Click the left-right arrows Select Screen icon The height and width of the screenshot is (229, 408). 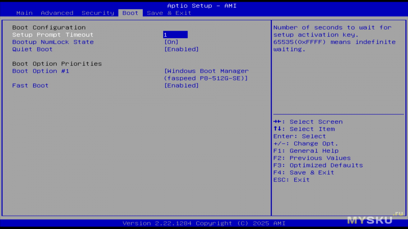coord(277,122)
